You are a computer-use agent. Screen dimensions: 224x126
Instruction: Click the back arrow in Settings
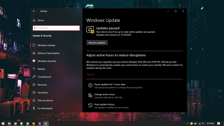34,11
